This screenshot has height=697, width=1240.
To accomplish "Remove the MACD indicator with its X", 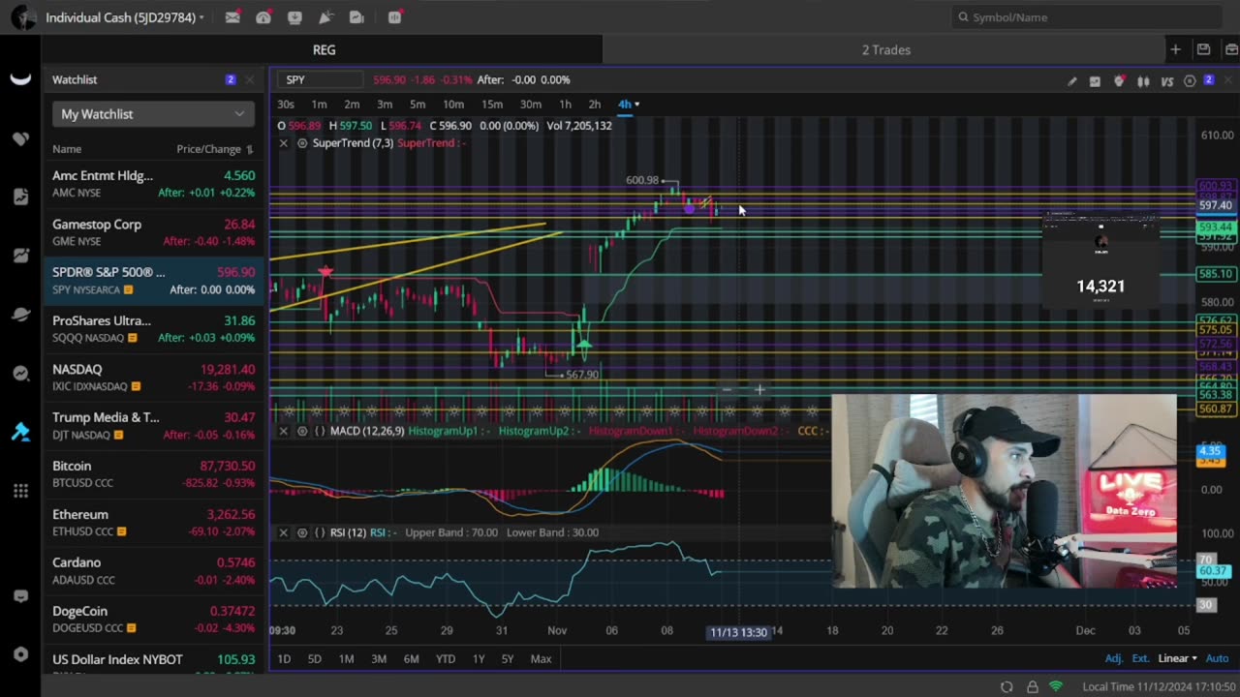I will tap(283, 431).
